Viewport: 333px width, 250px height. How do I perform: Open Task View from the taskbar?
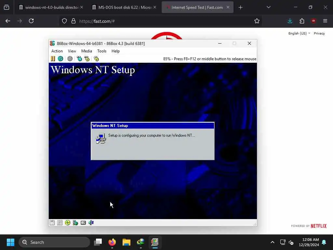[98, 242]
